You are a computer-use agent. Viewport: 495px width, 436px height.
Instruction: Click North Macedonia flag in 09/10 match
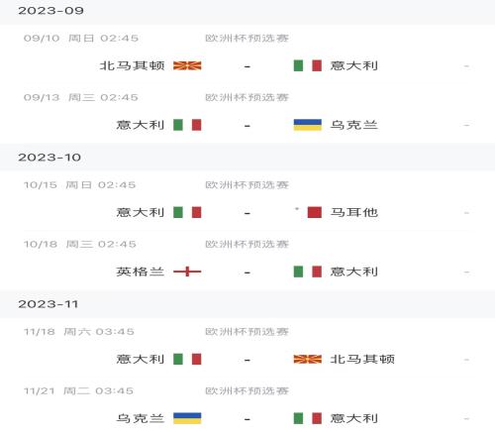187,65
